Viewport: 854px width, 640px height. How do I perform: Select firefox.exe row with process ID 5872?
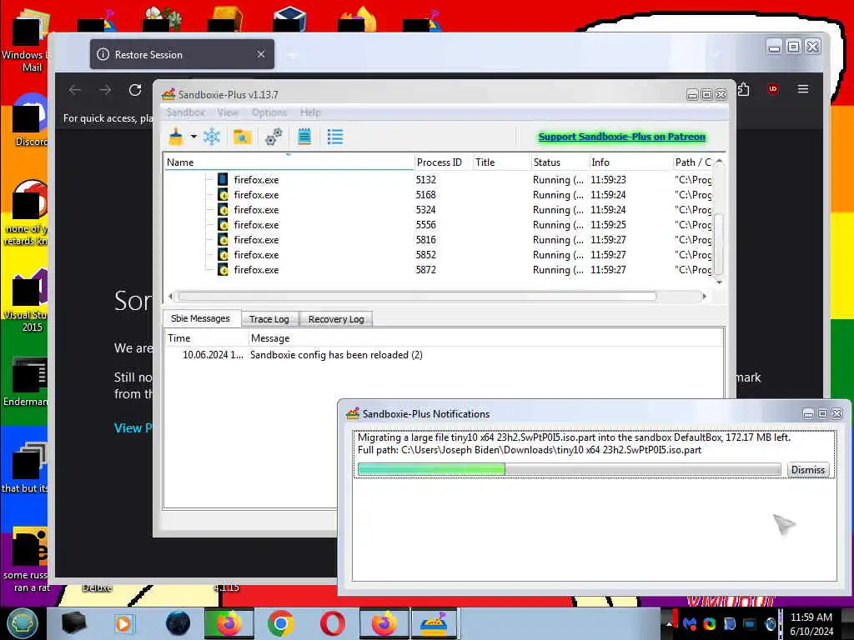438,269
